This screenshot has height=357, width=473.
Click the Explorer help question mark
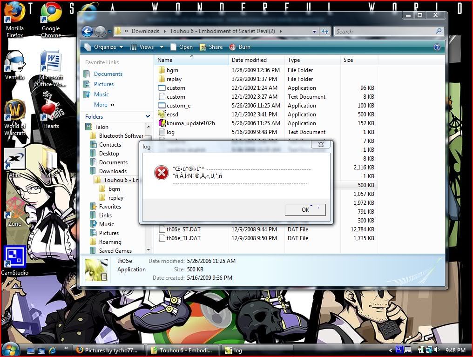click(437, 47)
